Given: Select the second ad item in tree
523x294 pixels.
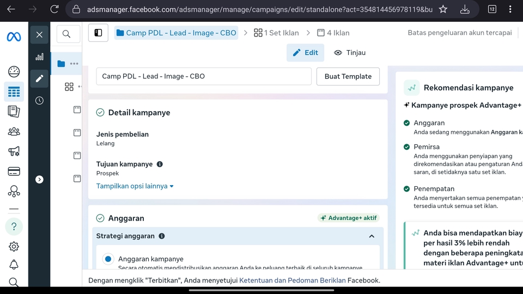Looking at the screenshot, I should tap(77, 133).
